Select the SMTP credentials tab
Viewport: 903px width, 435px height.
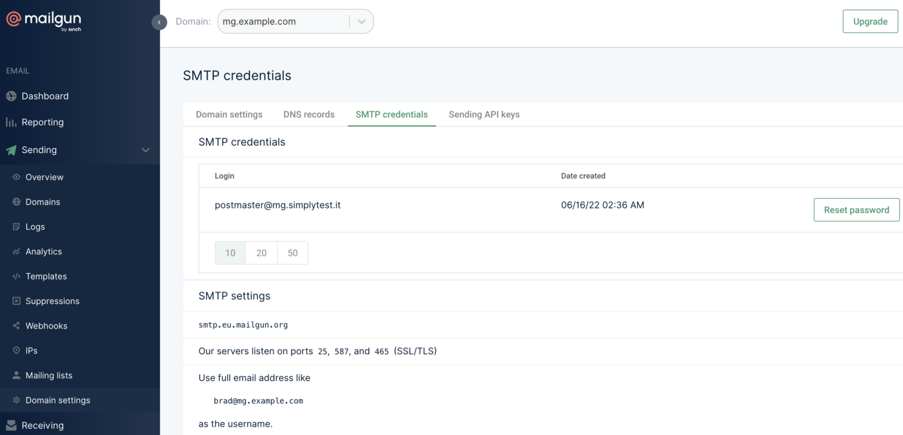click(392, 114)
